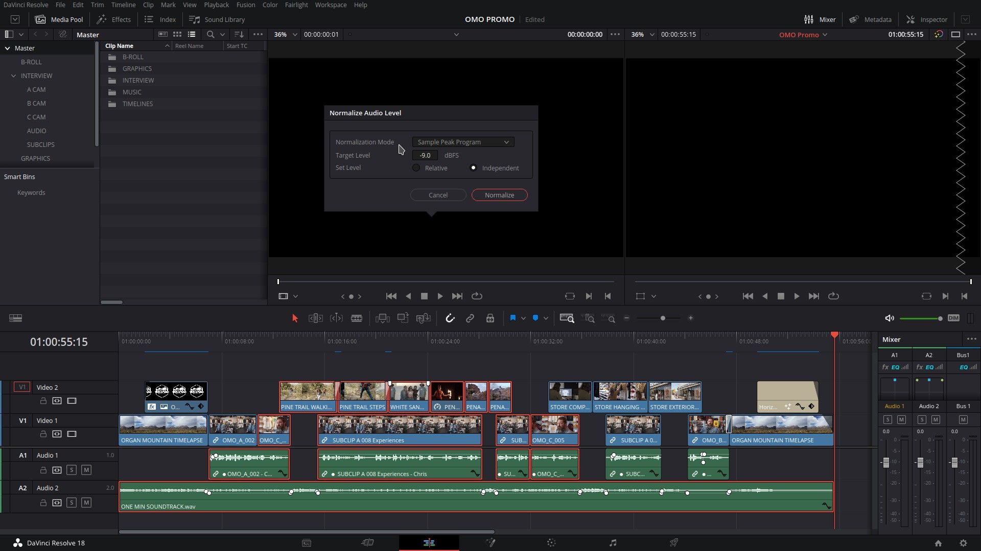Open the Normalization Mode dropdown
Screen dimensions: 981x551
click(462, 142)
